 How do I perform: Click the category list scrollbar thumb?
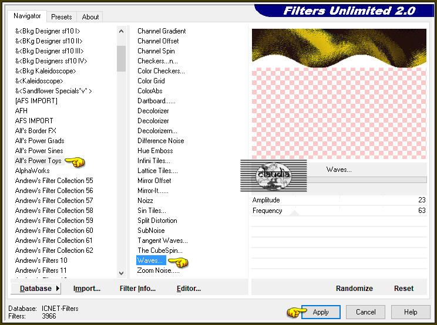(121, 59)
